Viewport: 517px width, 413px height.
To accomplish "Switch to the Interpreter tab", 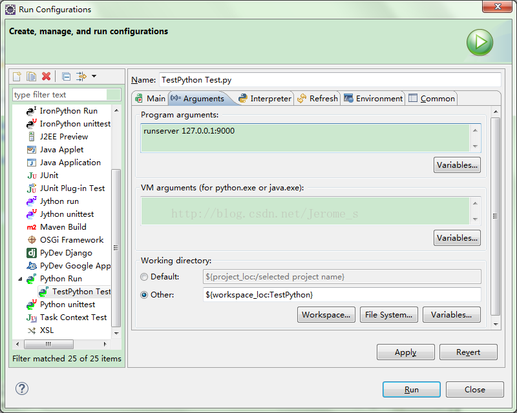I will [265, 99].
